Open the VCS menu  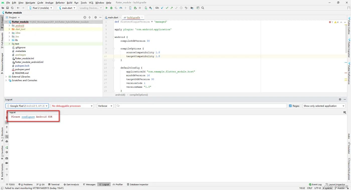(91, 3)
